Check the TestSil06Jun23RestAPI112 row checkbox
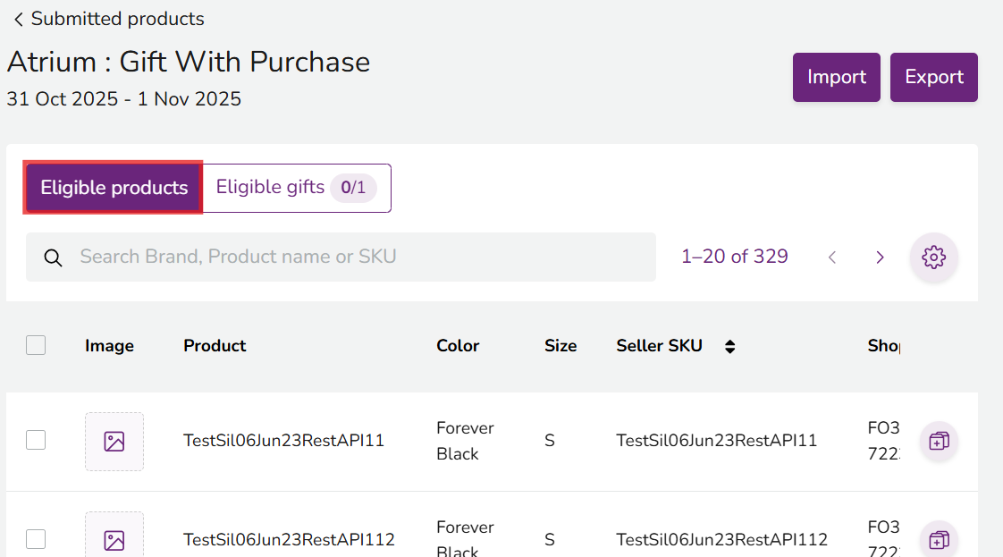The width and height of the screenshot is (1003, 557). [36, 539]
